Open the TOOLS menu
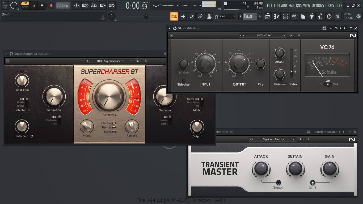The height and width of the screenshot is (204, 363). 330,5
